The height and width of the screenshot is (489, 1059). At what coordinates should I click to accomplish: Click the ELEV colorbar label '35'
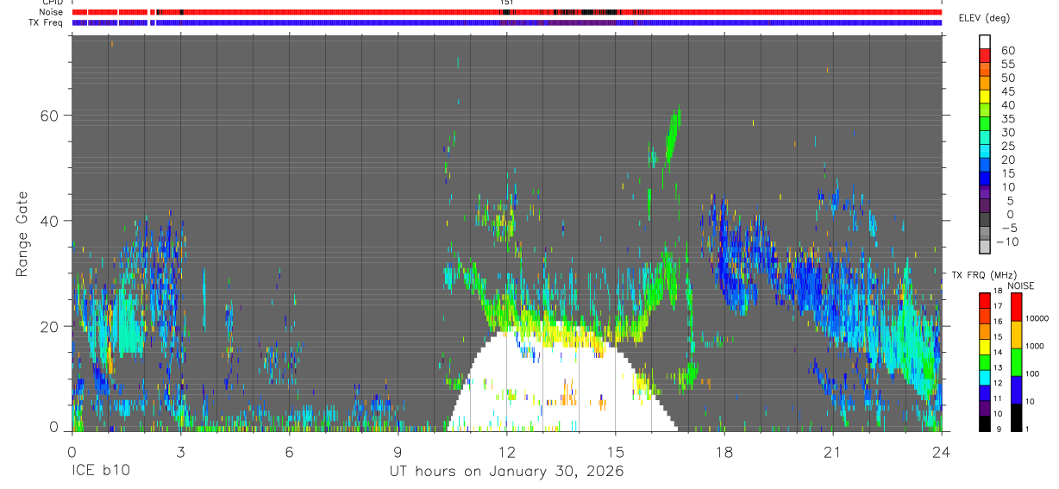1008,118
